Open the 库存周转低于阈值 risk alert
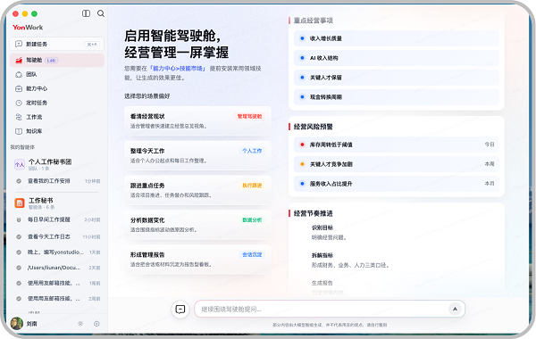The image size is (536, 339). (396, 145)
